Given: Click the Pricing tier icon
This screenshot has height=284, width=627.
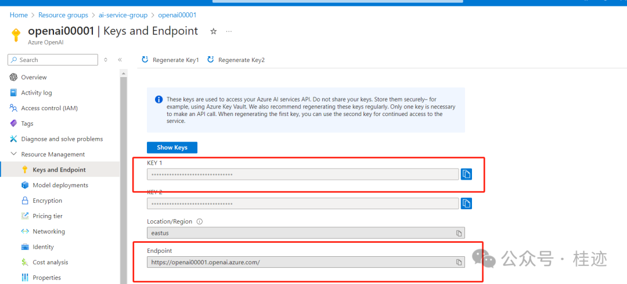Looking at the screenshot, I should click(25, 216).
